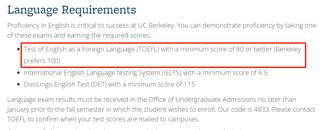
Task: Select the TOEFL bullet point marker
Action: (x=19, y=49)
